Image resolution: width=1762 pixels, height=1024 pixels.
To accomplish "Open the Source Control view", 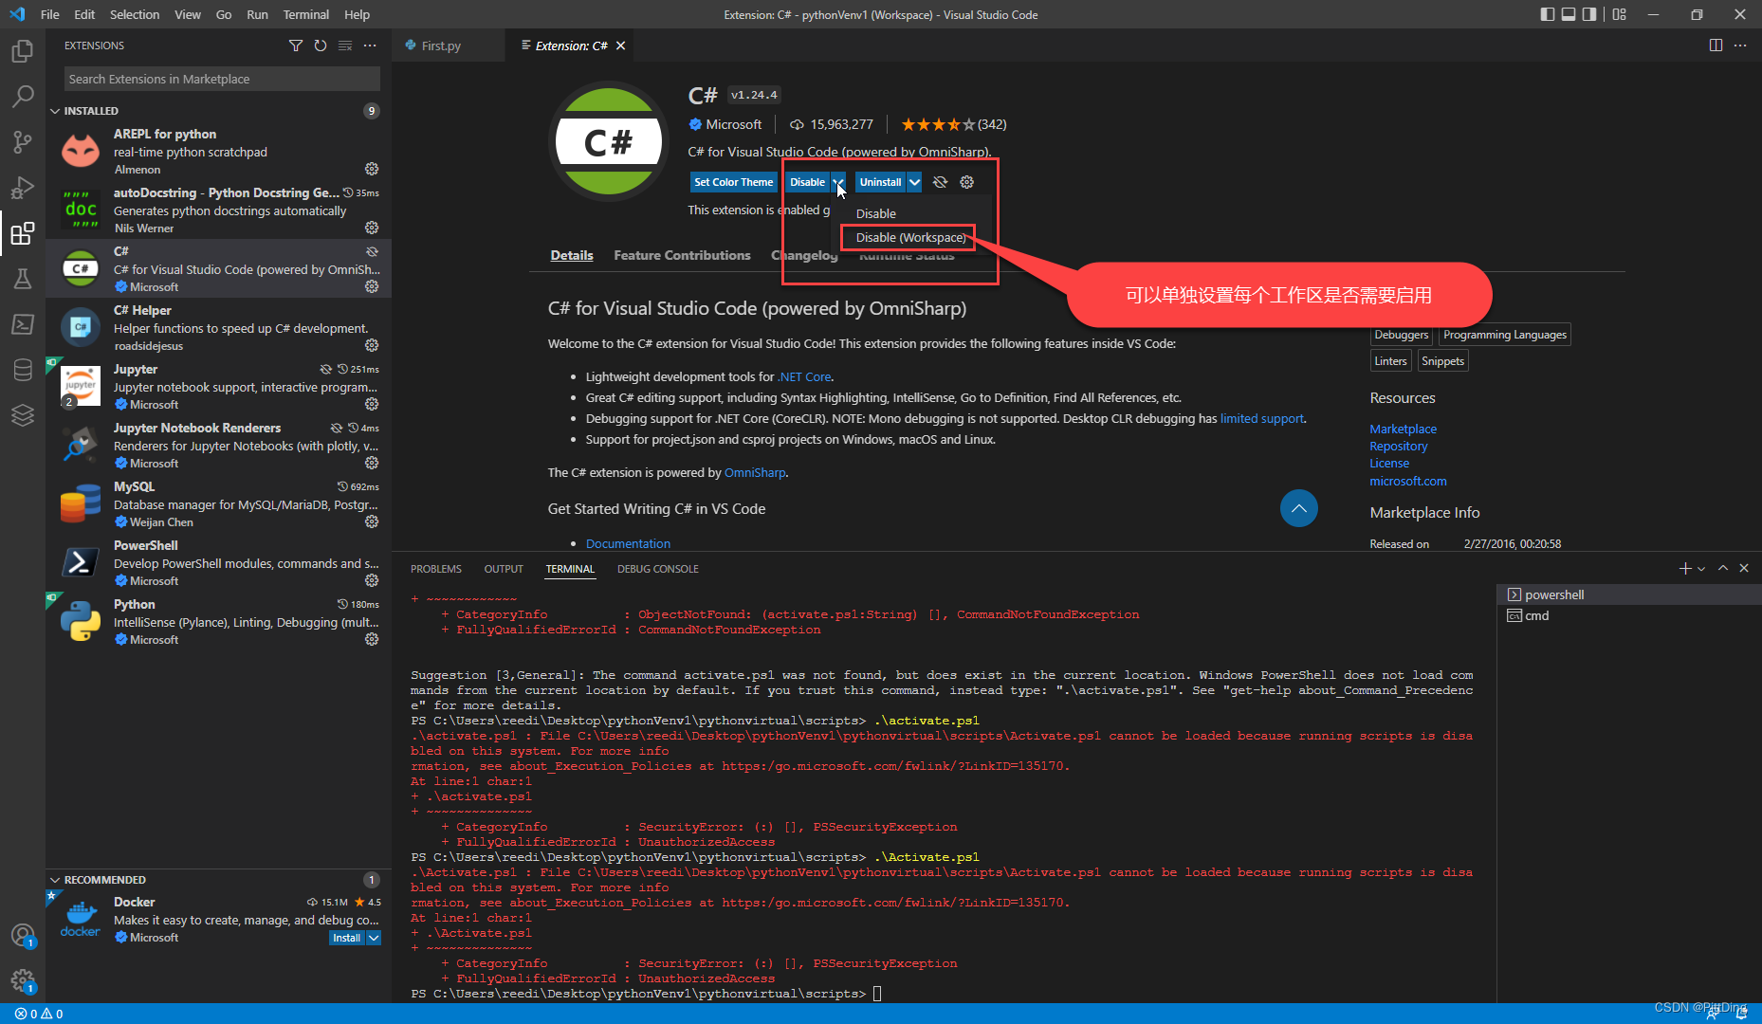I will click(x=23, y=141).
